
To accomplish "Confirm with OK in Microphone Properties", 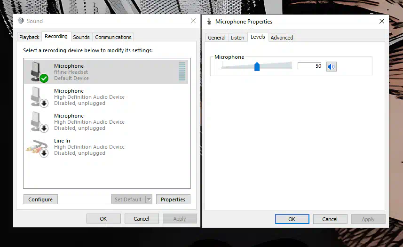I will [292, 219].
